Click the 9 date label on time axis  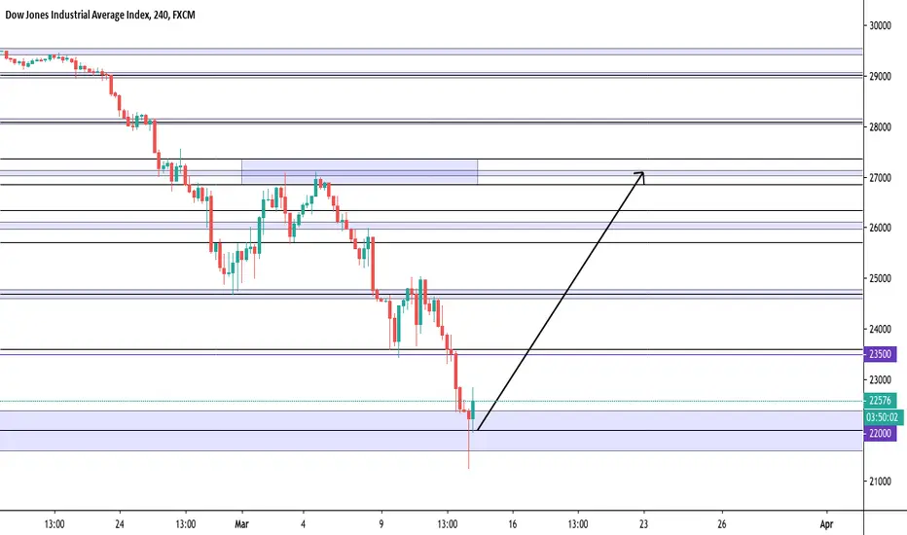(381, 524)
